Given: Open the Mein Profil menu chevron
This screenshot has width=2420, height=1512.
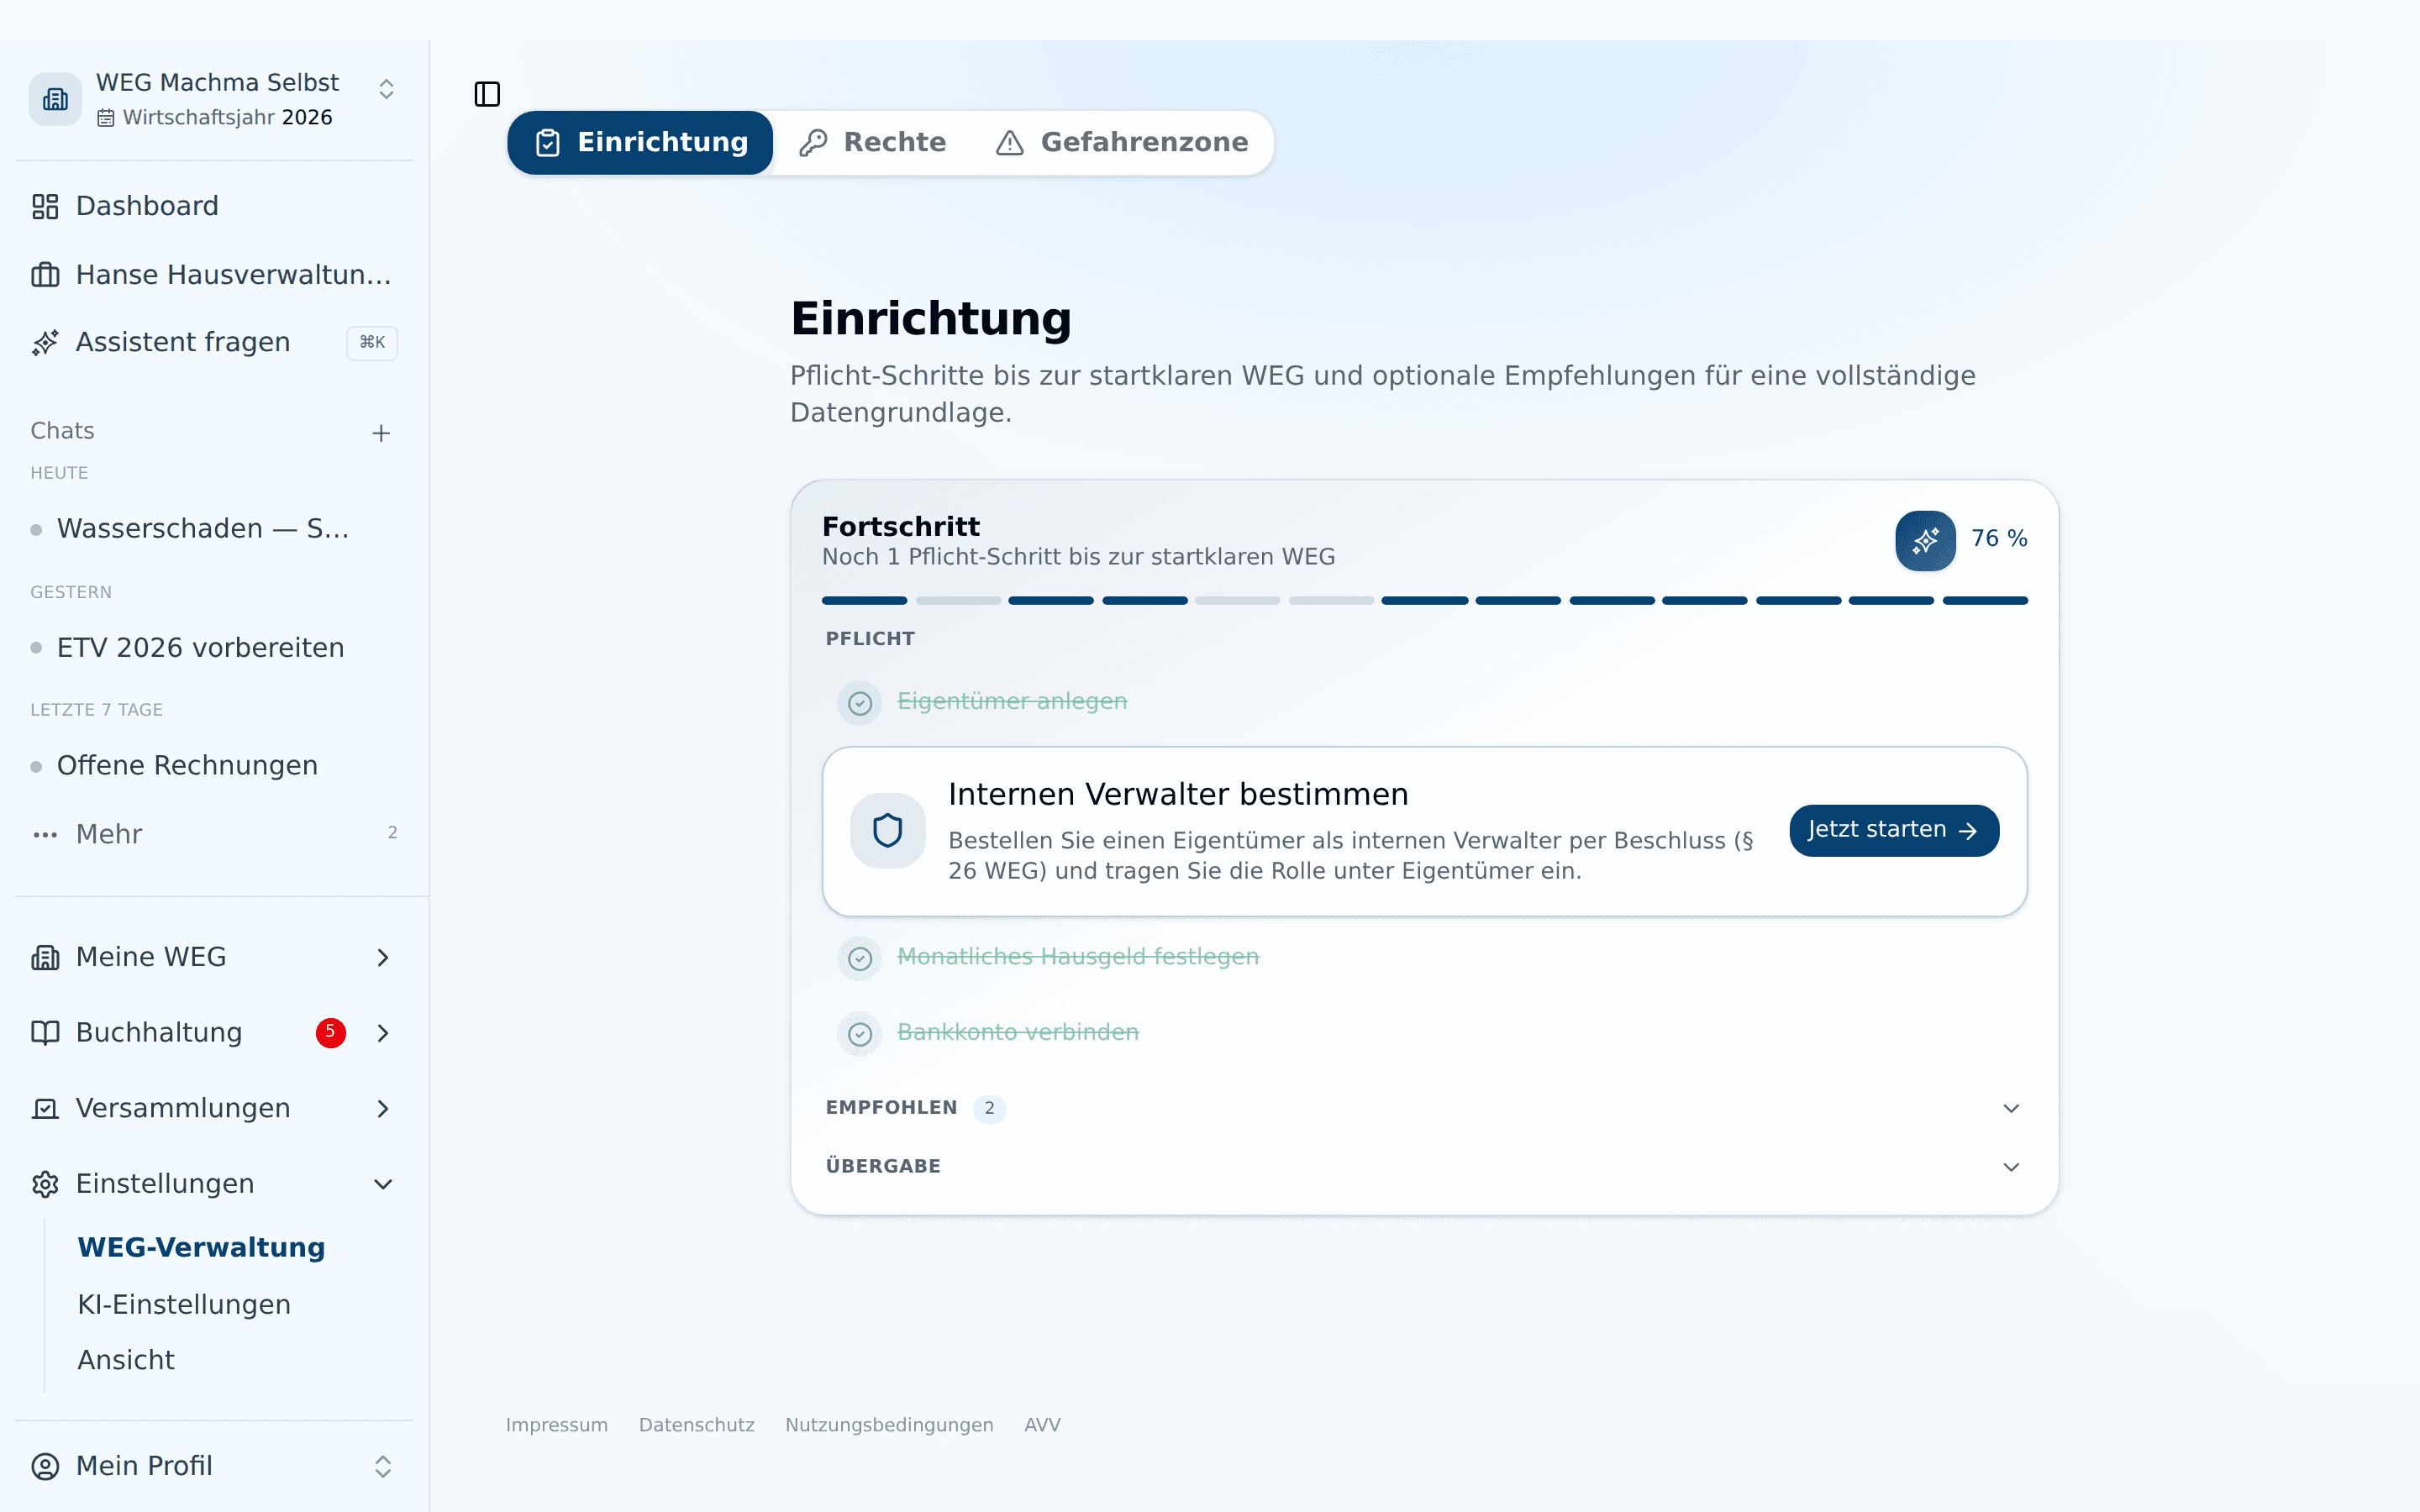Looking at the screenshot, I should [383, 1466].
